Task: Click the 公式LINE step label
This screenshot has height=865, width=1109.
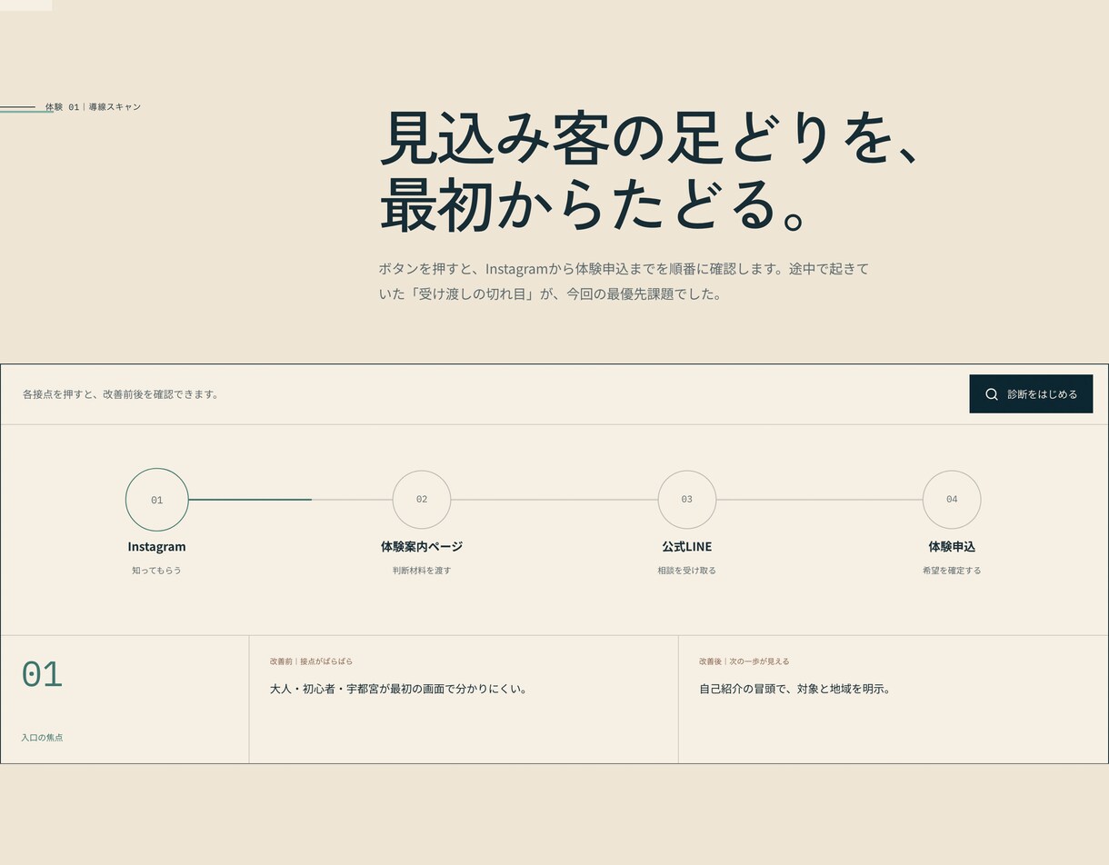Action: [687, 547]
